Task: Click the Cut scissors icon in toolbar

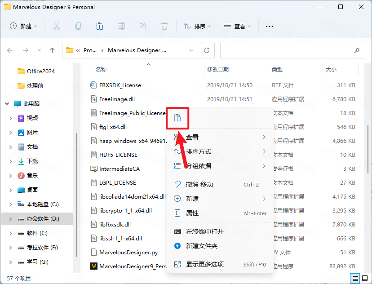Action: tap(57, 26)
